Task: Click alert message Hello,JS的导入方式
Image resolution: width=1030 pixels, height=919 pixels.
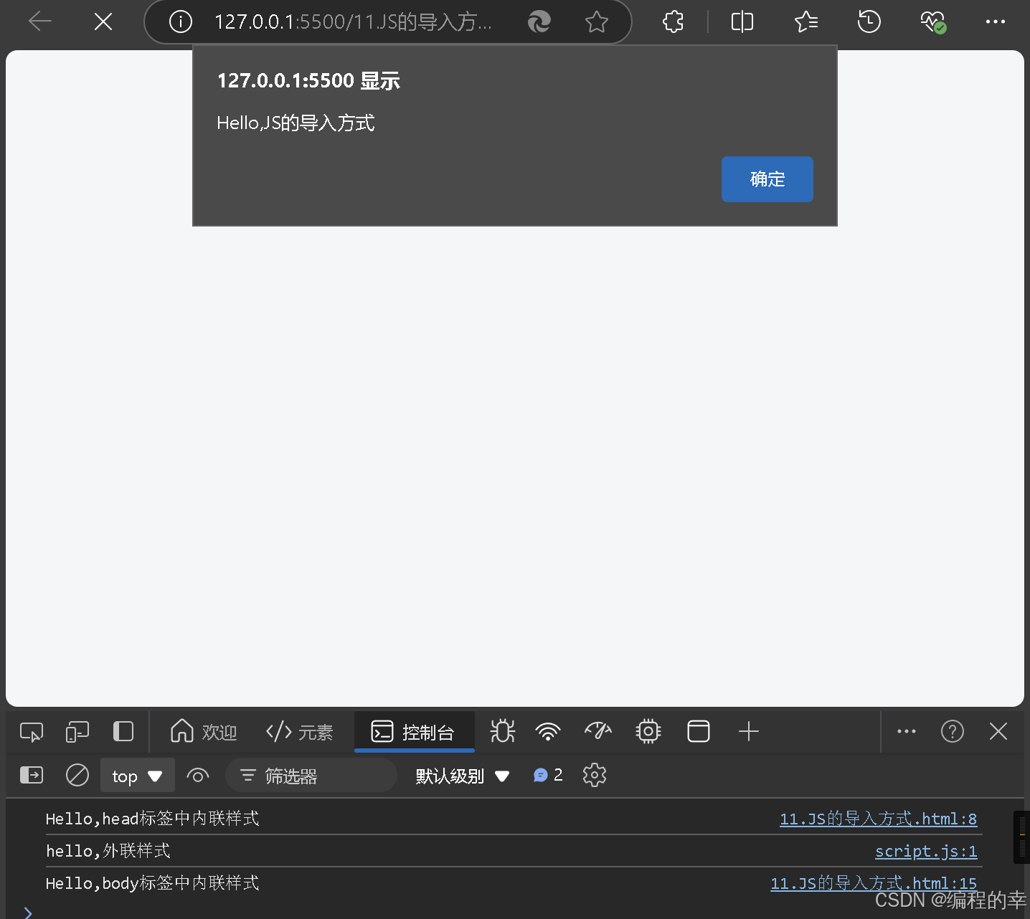Action: point(296,123)
